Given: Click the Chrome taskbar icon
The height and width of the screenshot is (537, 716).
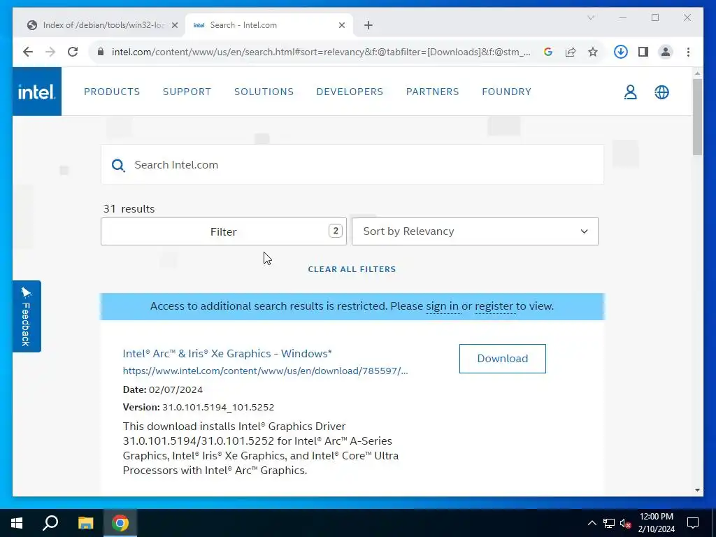Looking at the screenshot, I should pyautogui.click(x=120, y=523).
